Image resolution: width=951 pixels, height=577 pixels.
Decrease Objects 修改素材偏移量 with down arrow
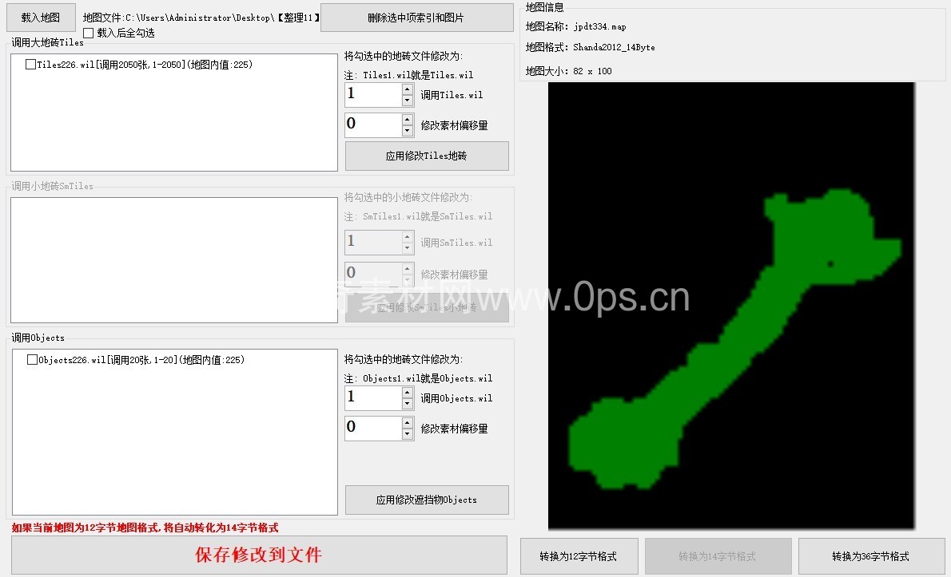408,434
